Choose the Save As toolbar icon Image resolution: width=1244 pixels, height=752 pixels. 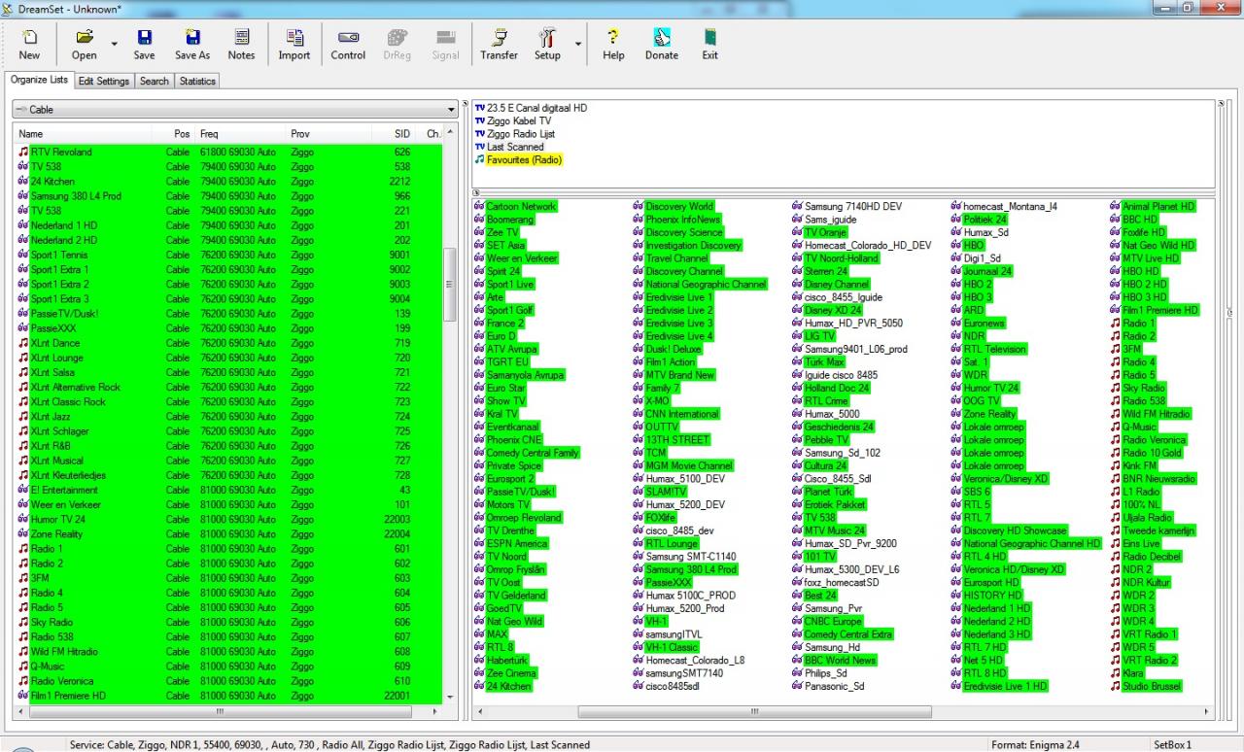point(192,45)
